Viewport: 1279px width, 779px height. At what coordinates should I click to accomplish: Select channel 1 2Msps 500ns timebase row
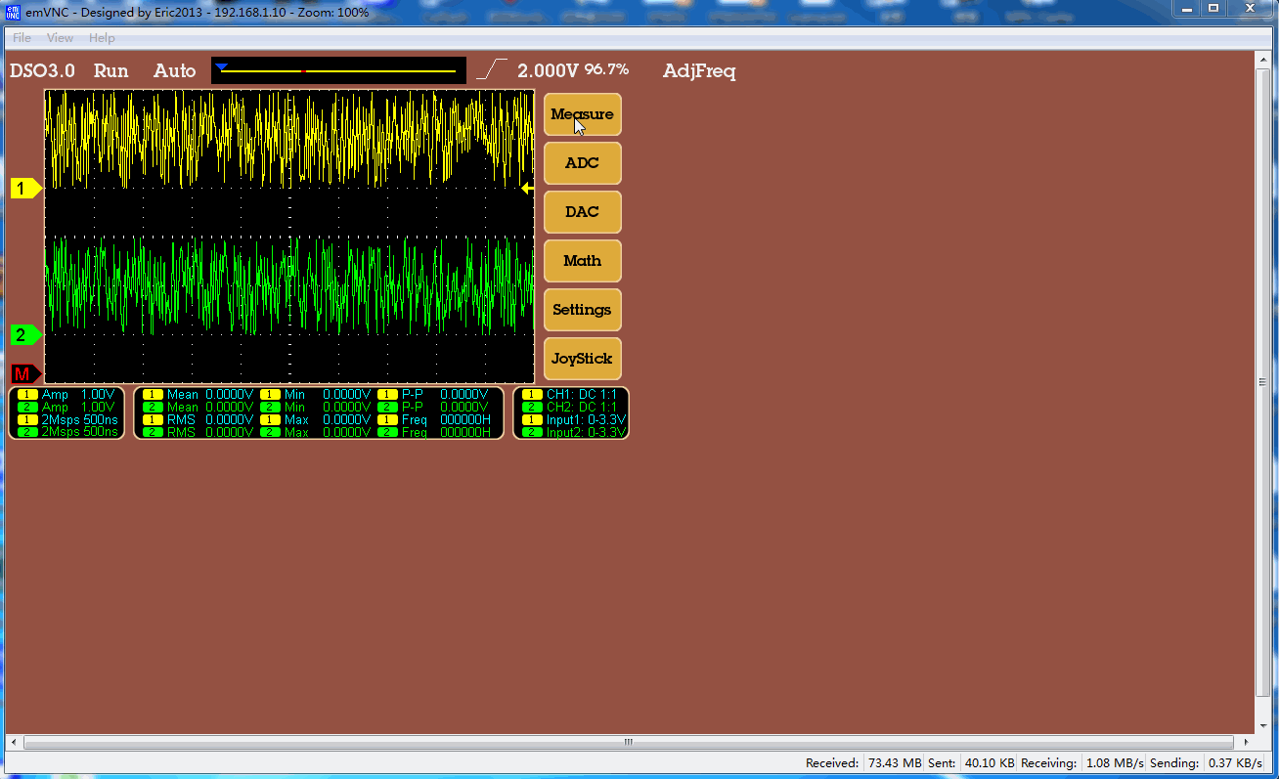pyautogui.click(x=66, y=419)
